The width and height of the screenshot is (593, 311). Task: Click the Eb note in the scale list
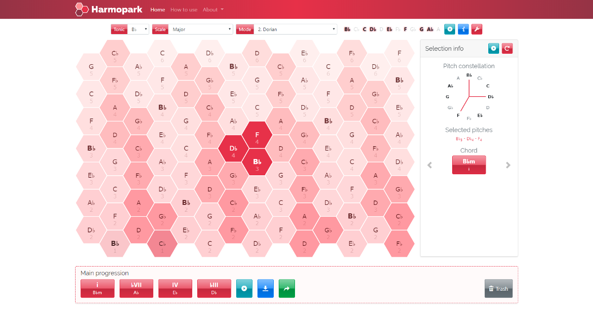point(389,29)
